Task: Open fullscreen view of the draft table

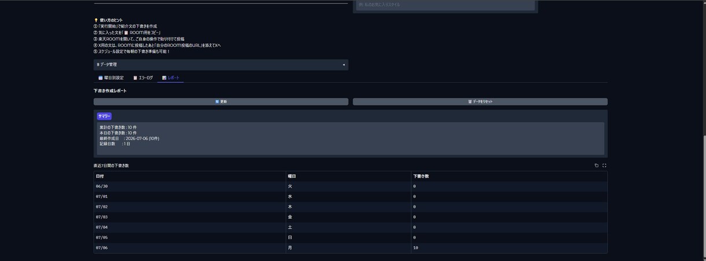Action: pyautogui.click(x=604, y=166)
